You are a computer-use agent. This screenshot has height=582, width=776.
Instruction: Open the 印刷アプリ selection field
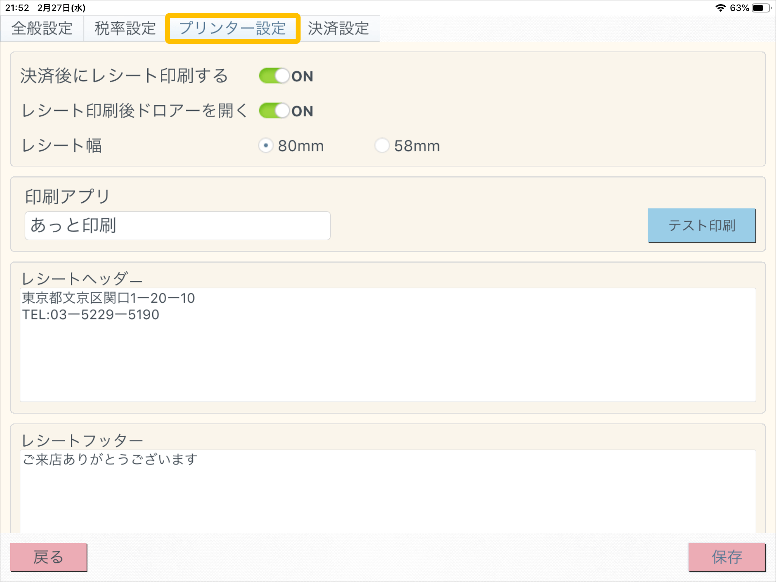pos(178,226)
